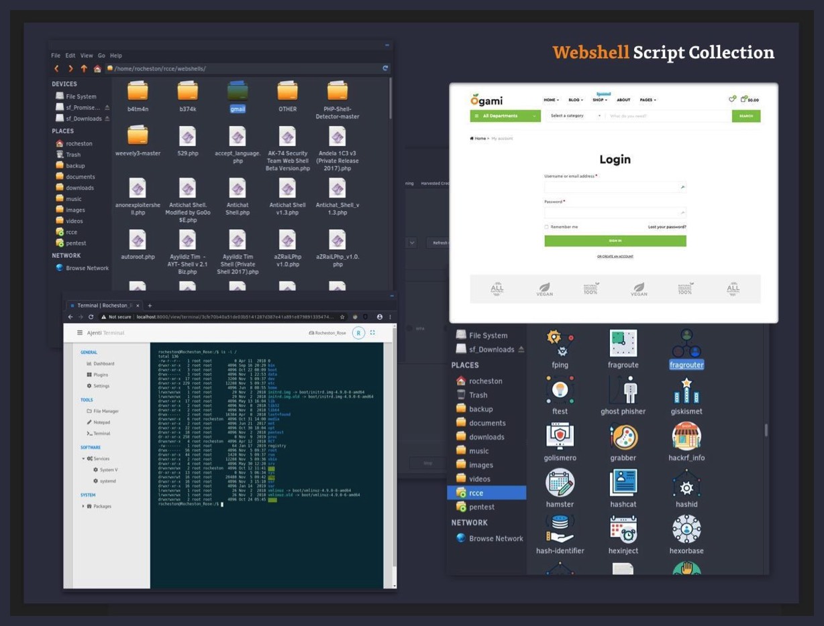Image resolution: width=824 pixels, height=626 pixels.
Task: Click the Ogami product search field
Action: (668, 116)
